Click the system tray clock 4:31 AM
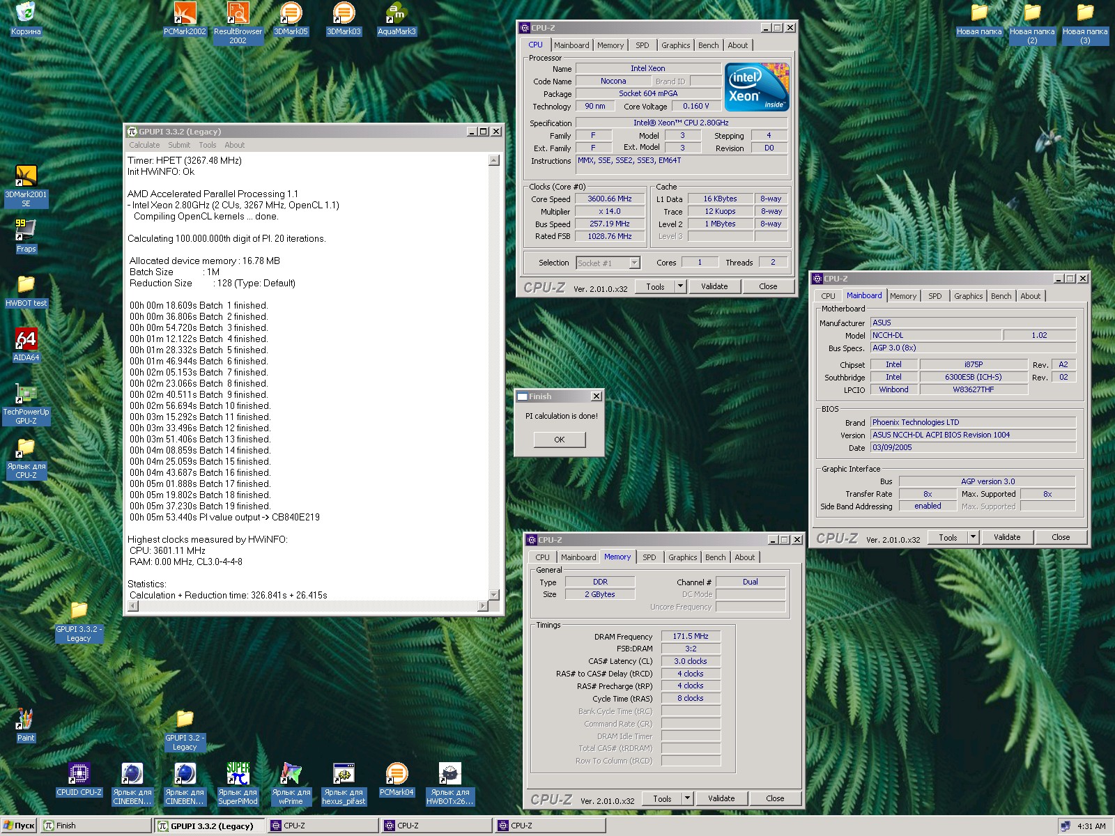This screenshot has height=836, width=1115. point(1091,826)
